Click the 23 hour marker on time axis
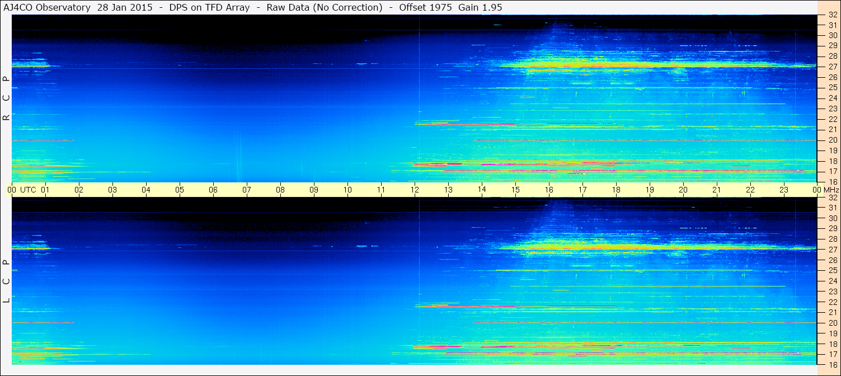The width and height of the screenshot is (841, 376). (x=784, y=190)
